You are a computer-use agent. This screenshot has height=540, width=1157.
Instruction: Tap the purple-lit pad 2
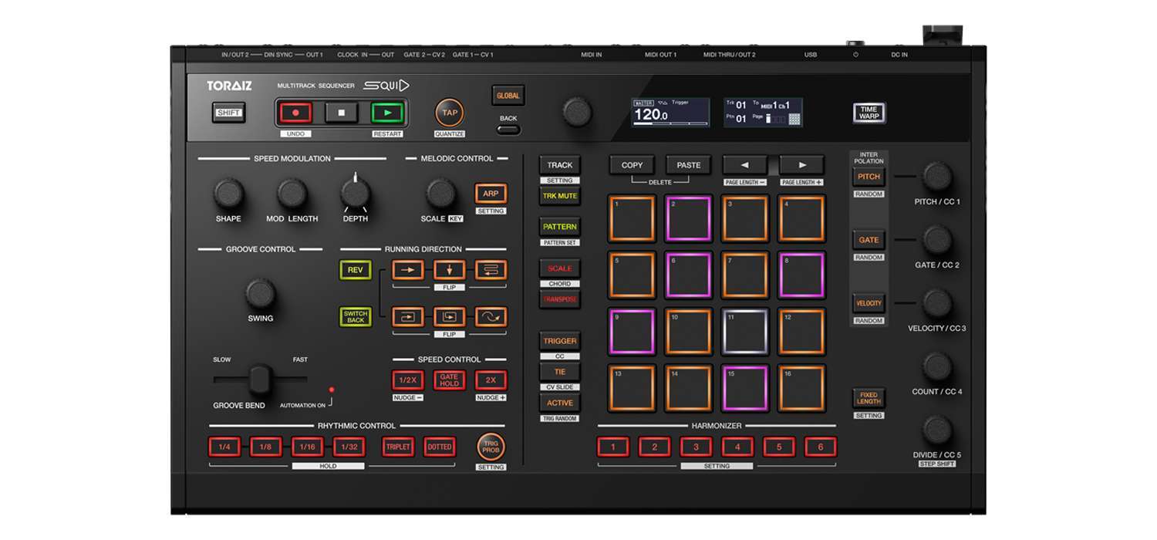click(689, 218)
